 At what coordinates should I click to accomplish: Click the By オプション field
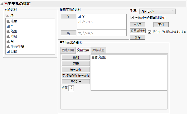coord(102,33)
